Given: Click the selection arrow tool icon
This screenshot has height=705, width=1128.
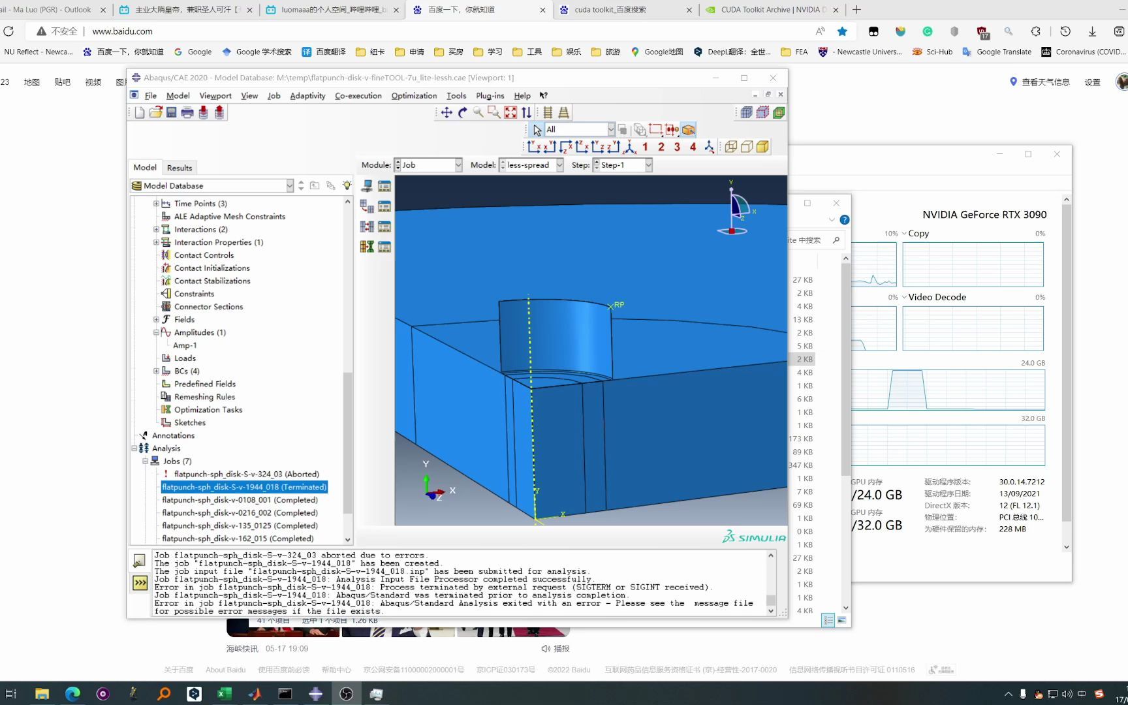Looking at the screenshot, I should (x=537, y=129).
